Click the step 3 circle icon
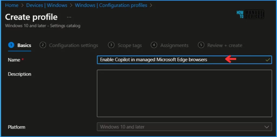The width and height of the screenshot is (277, 137). tap(111, 45)
